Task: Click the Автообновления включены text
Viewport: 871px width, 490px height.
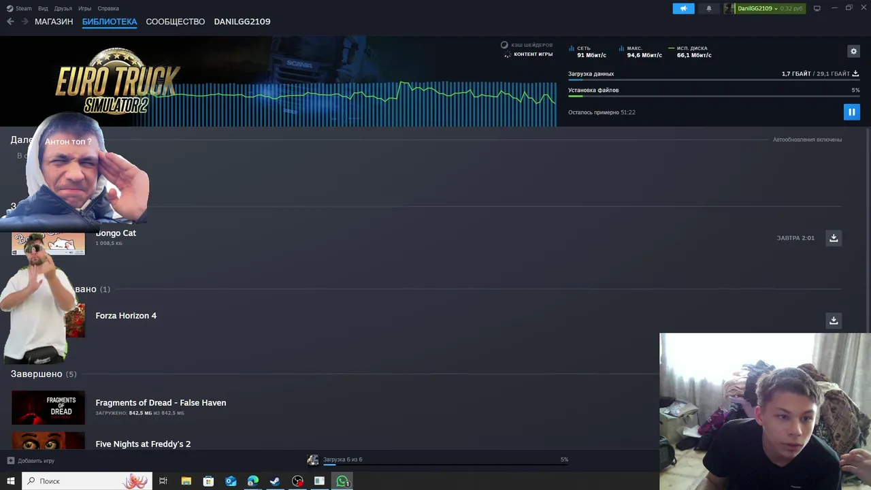Action: point(807,140)
